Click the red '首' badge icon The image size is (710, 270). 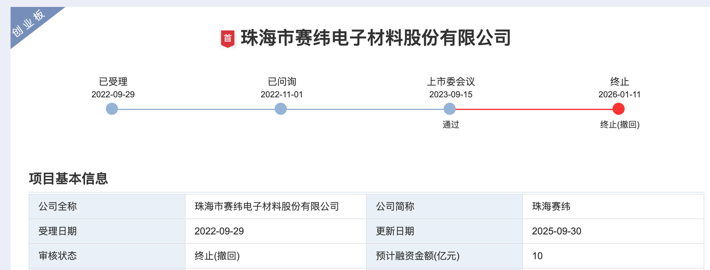click(x=228, y=39)
